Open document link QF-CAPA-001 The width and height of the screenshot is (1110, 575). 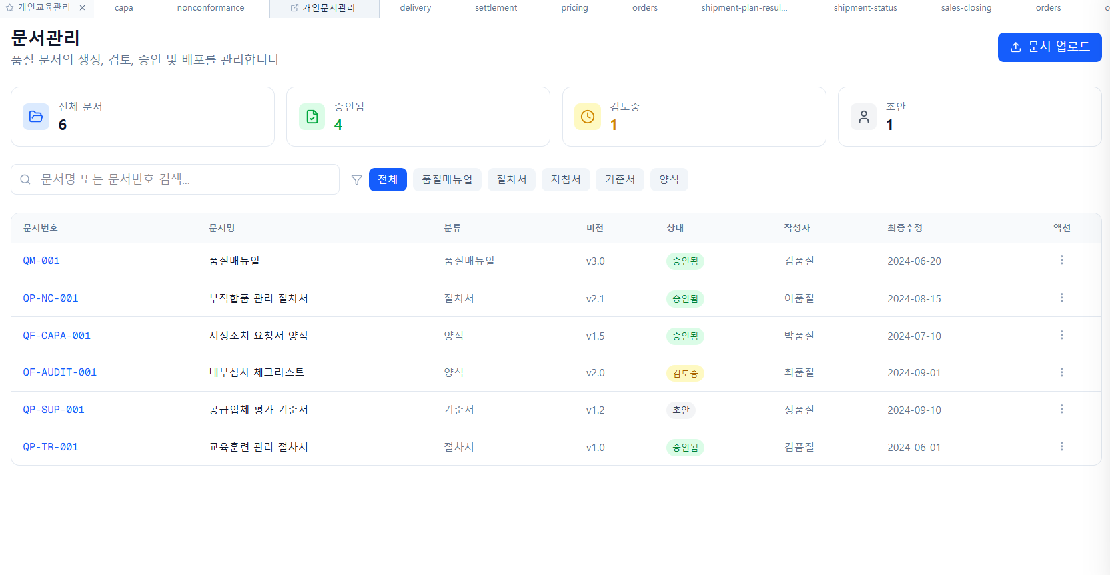click(x=57, y=336)
